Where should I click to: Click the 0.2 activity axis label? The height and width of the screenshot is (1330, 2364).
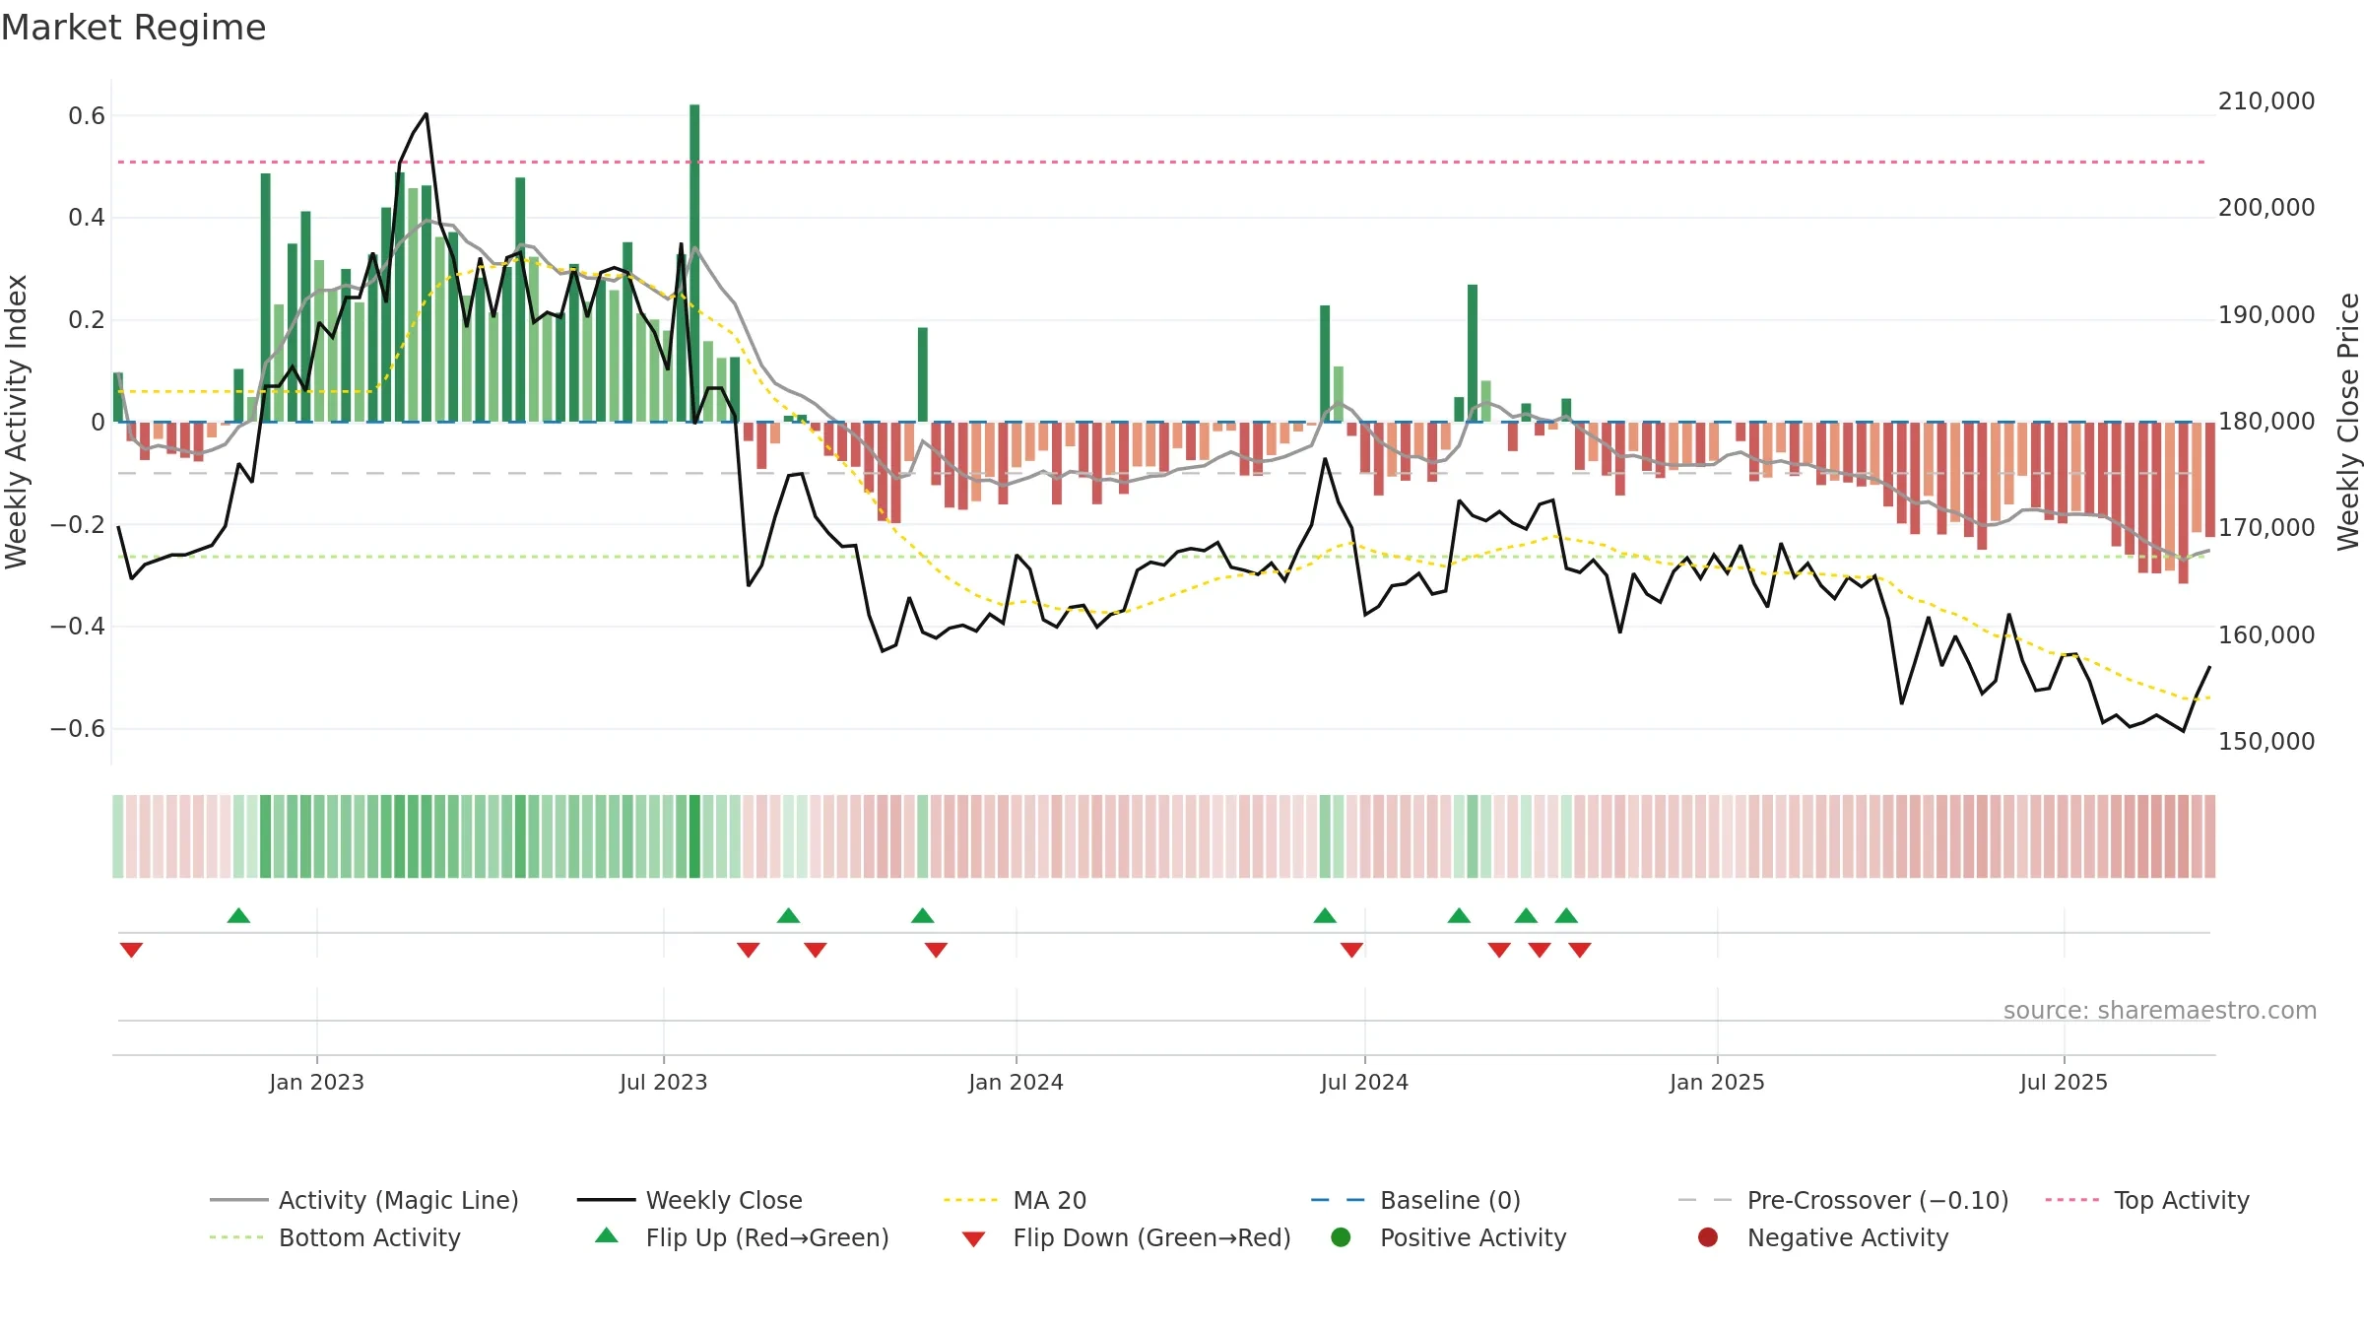87,320
